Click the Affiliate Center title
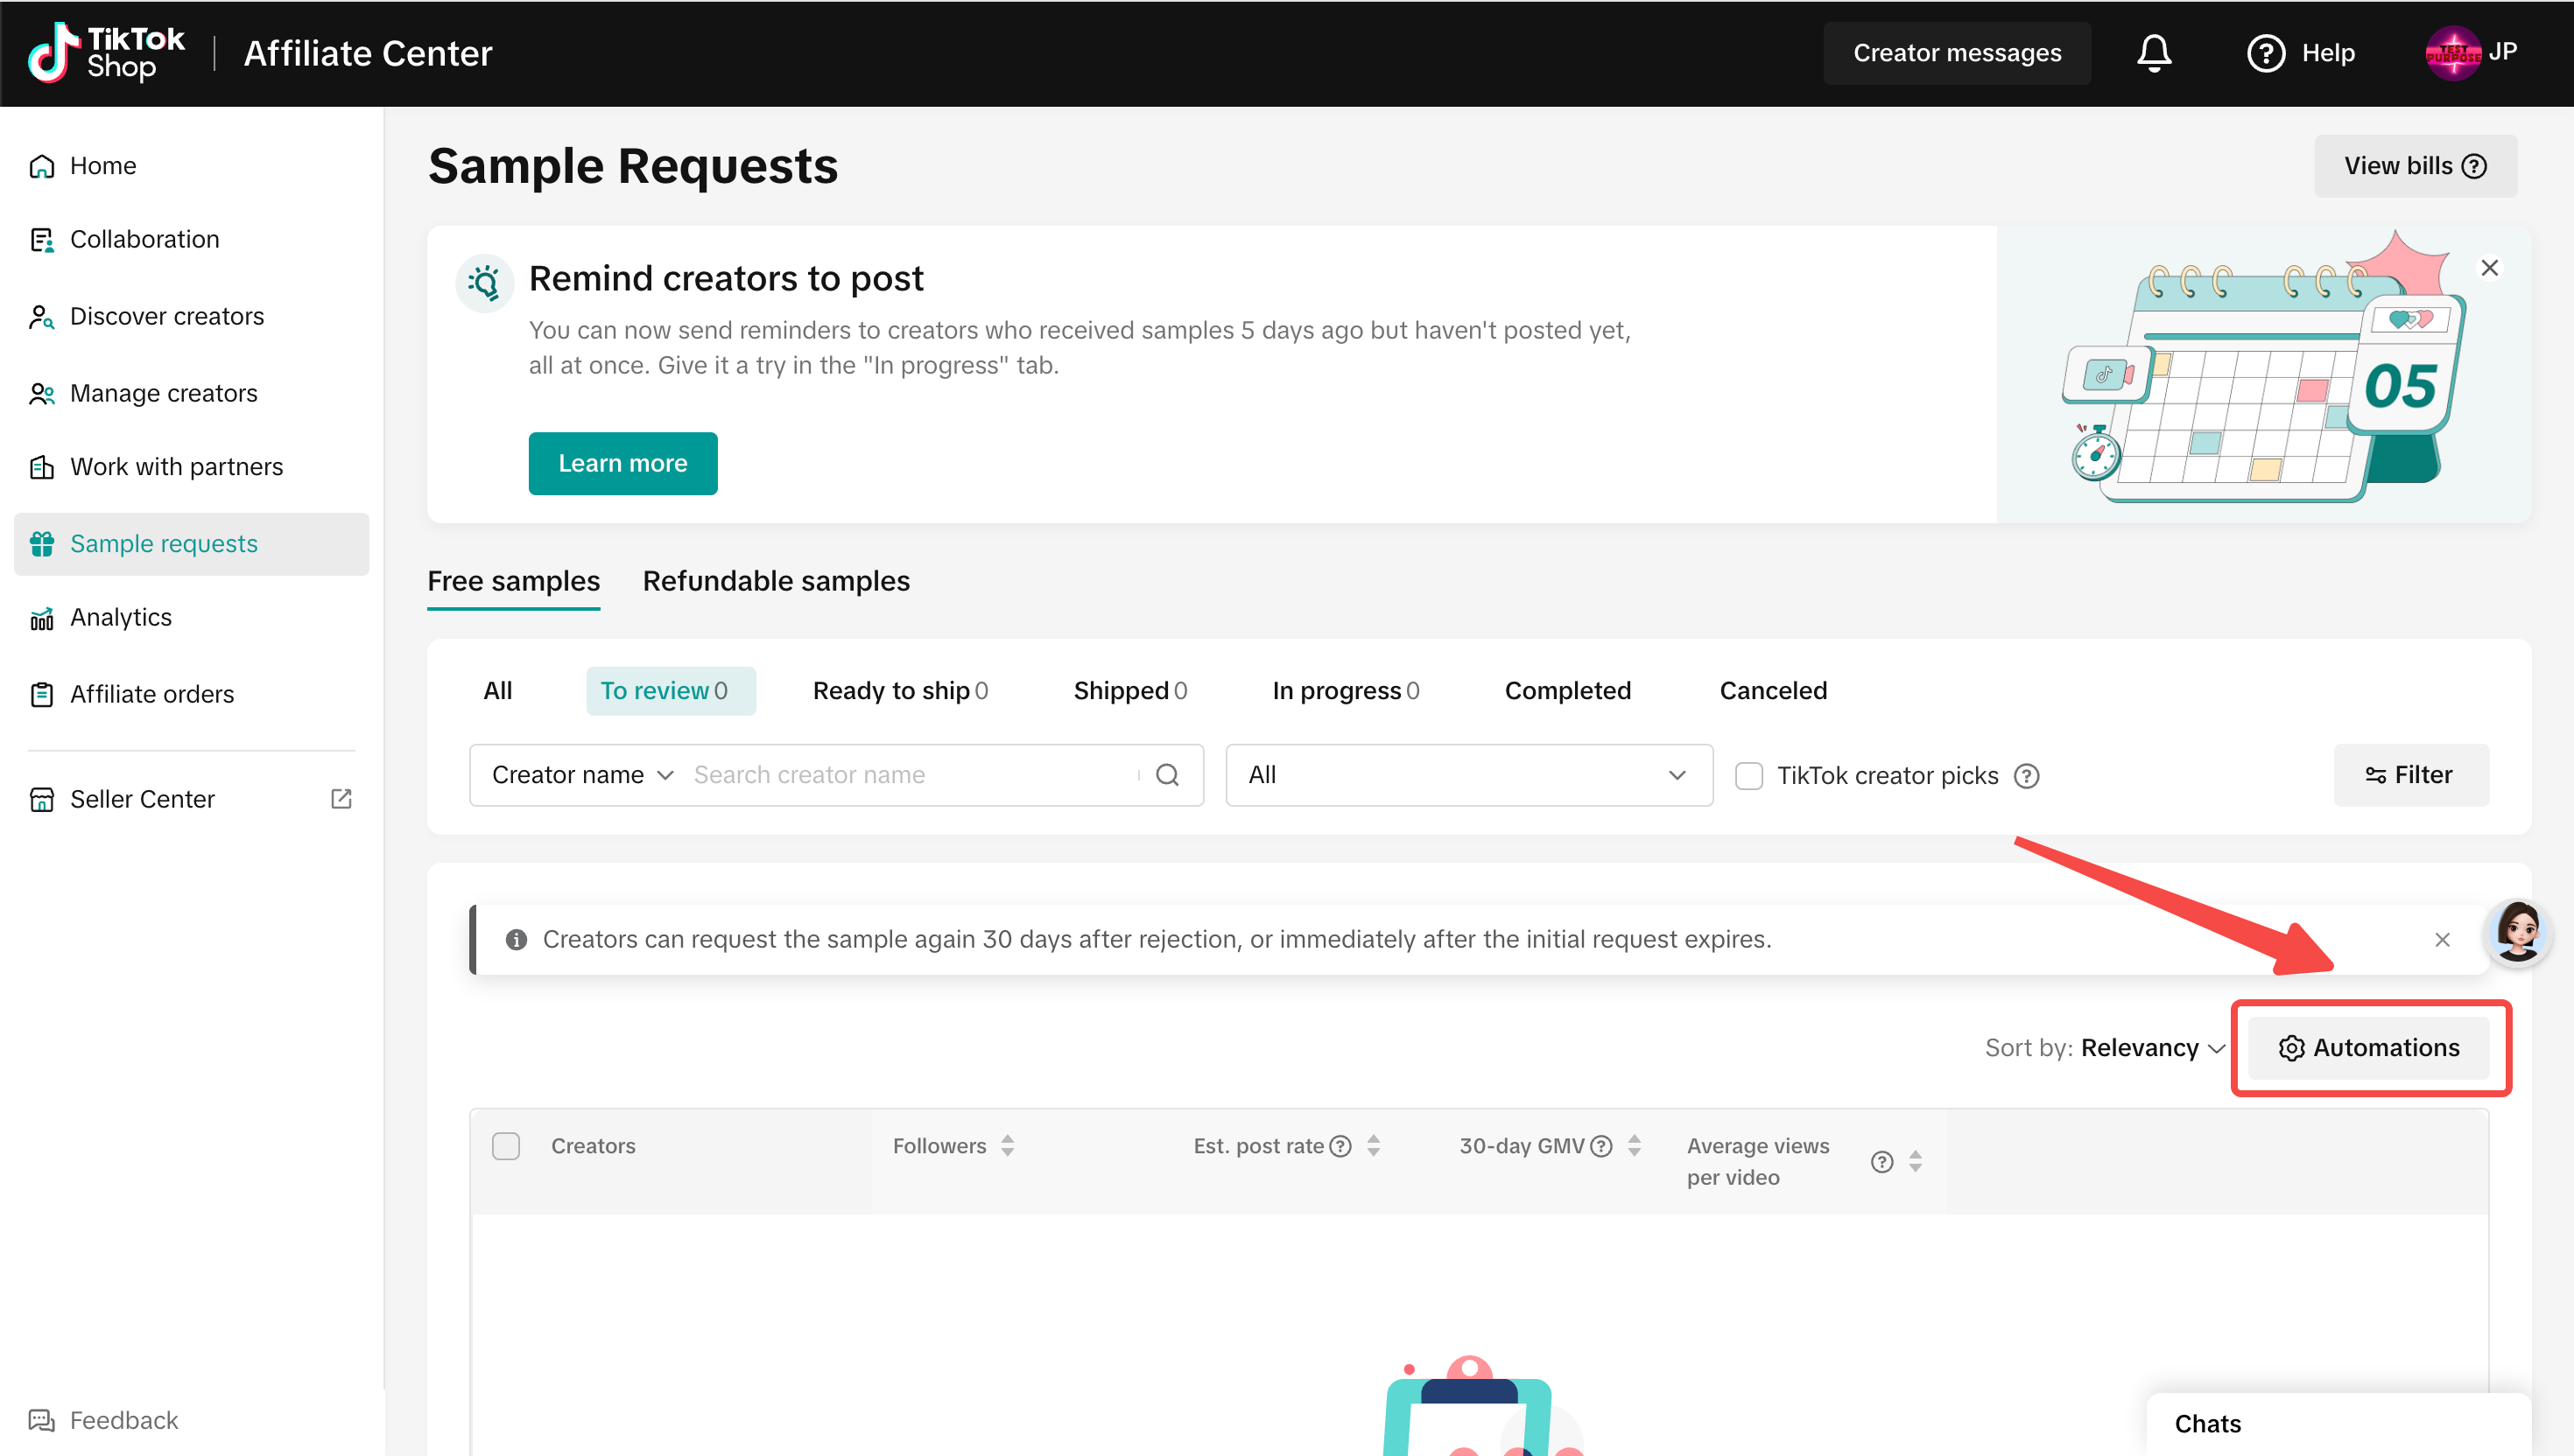Viewport: 2574px width, 1456px height. (x=368, y=54)
